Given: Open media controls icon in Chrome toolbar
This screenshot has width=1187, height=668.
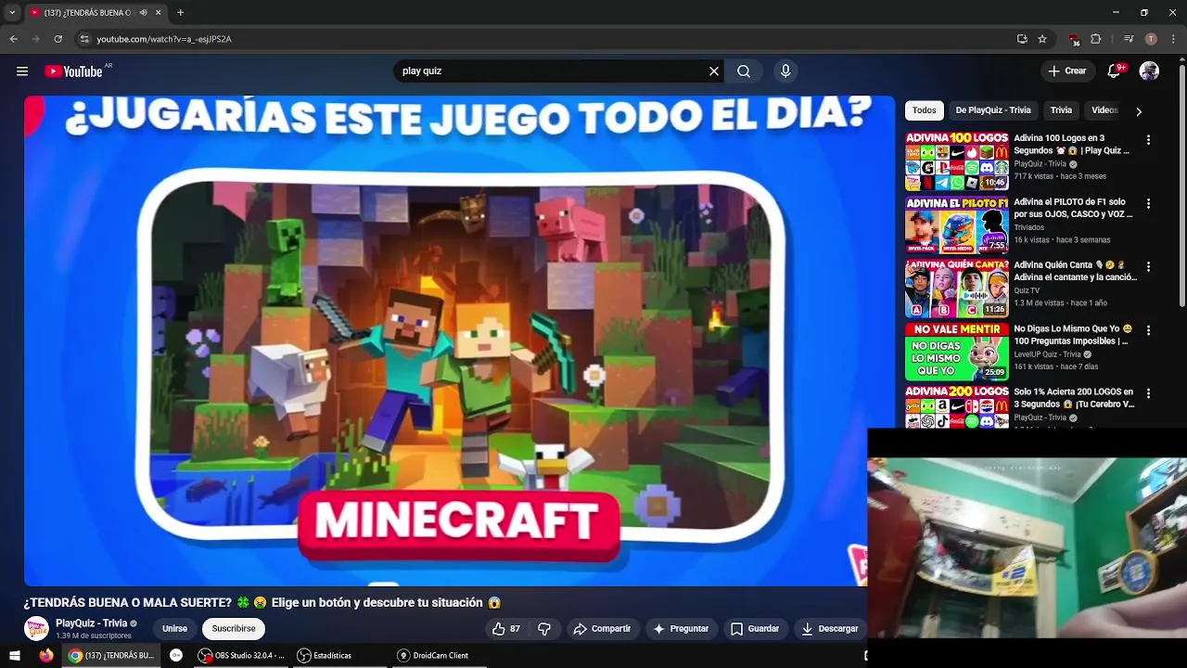Looking at the screenshot, I should click(1129, 39).
